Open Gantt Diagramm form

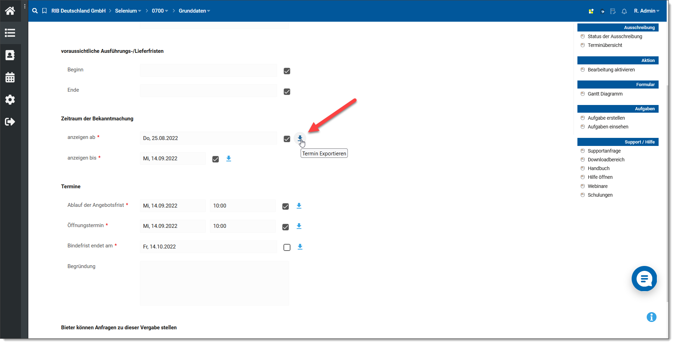(x=605, y=94)
